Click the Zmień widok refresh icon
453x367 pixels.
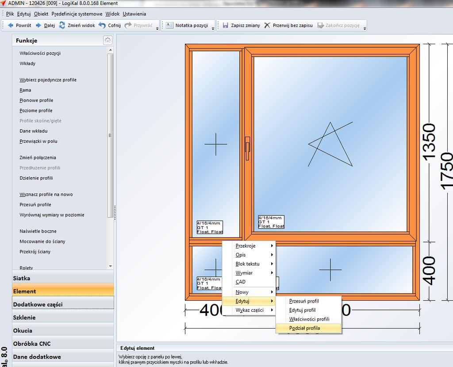[62, 25]
